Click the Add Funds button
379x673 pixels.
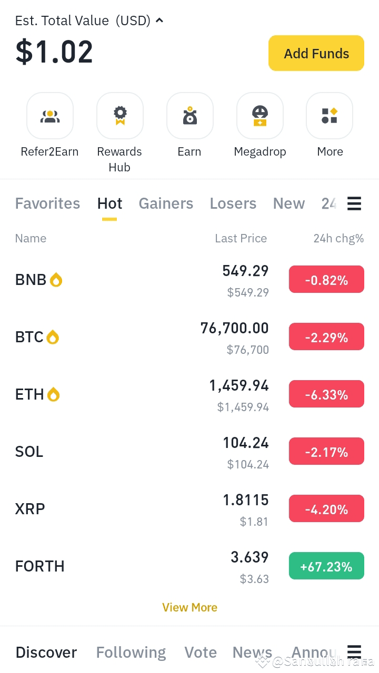click(x=316, y=53)
